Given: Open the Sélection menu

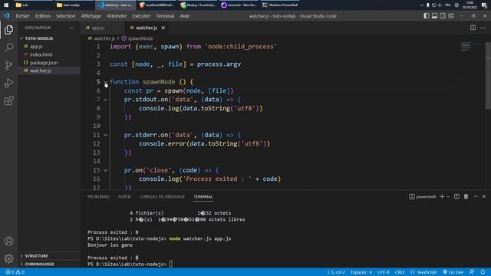Looking at the screenshot, I should click(x=65, y=16).
